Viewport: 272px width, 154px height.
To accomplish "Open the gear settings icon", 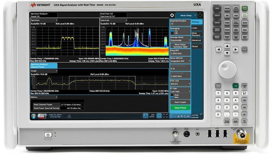I will click(x=172, y=15).
